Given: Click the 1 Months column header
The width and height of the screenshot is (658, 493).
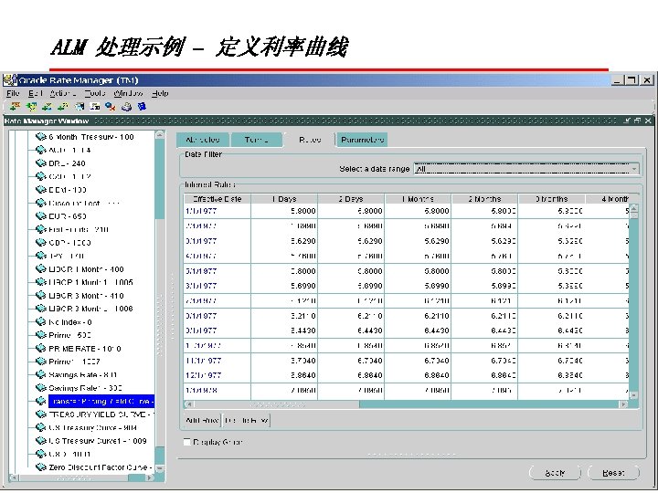Looking at the screenshot, I should pos(418,199).
